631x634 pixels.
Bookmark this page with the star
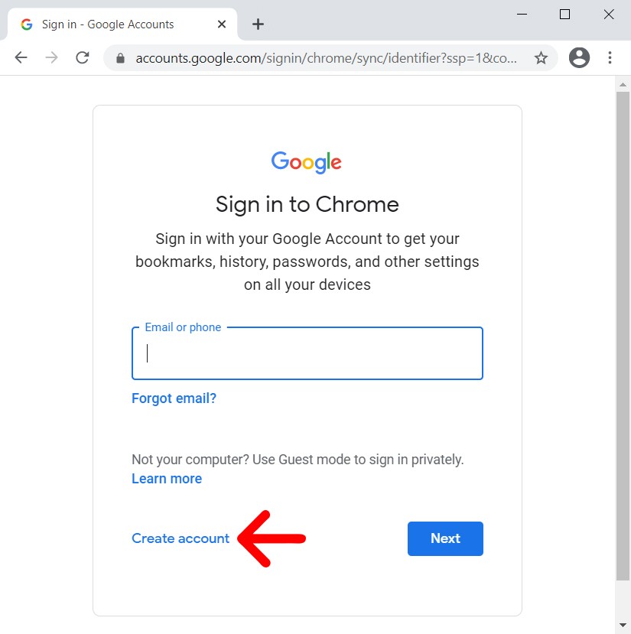pyautogui.click(x=541, y=58)
